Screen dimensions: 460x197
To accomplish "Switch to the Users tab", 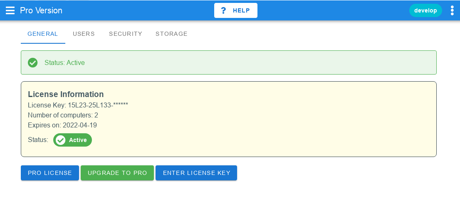I will tap(84, 34).
